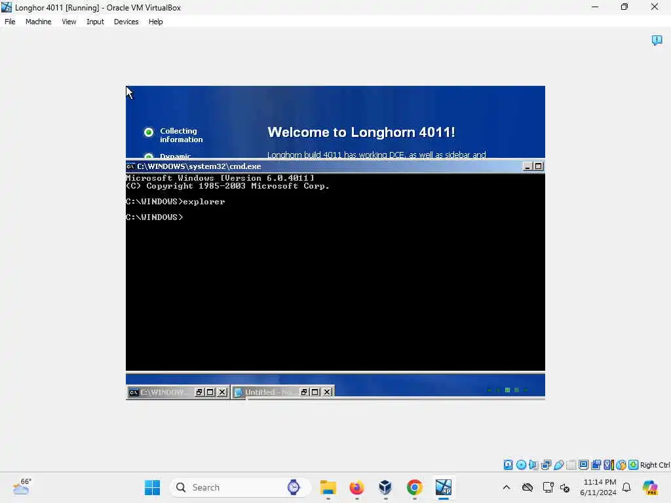This screenshot has height=503, width=671.
Task: Click the hard disk activity status icon
Action: click(x=508, y=465)
